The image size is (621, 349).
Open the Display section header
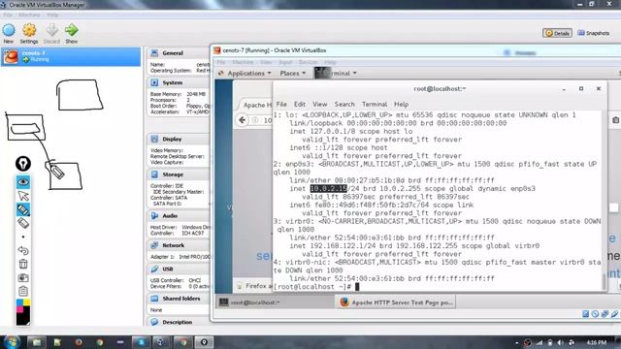(x=172, y=140)
